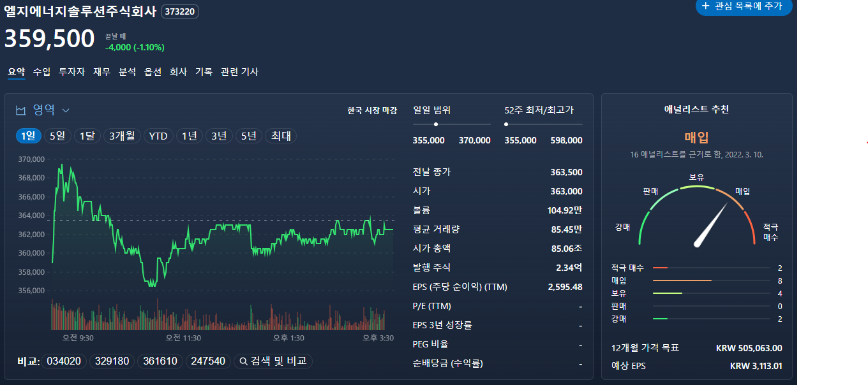
Task: Compare with ticker 361610
Action: pos(160,361)
